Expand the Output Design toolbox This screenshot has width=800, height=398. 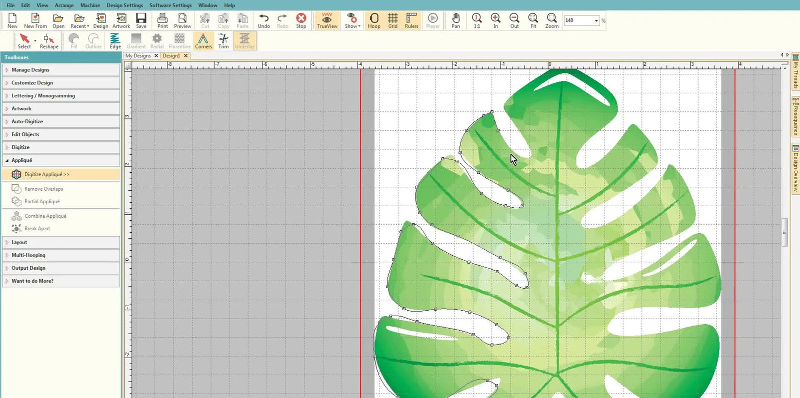tap(61, 268)
